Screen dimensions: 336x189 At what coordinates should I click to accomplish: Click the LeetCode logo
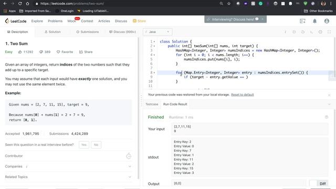click(x=16, y=21)
